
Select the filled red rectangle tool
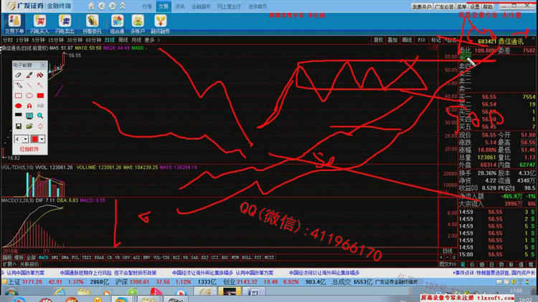coord(40,95)
